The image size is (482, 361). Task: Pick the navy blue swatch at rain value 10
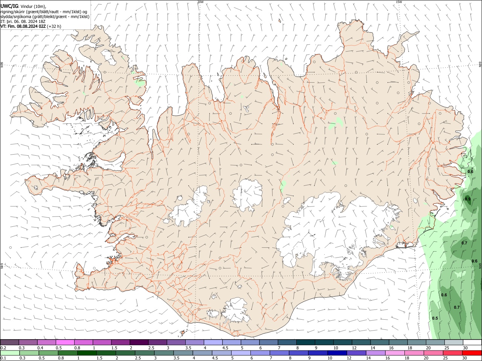(x=337, y=353)
